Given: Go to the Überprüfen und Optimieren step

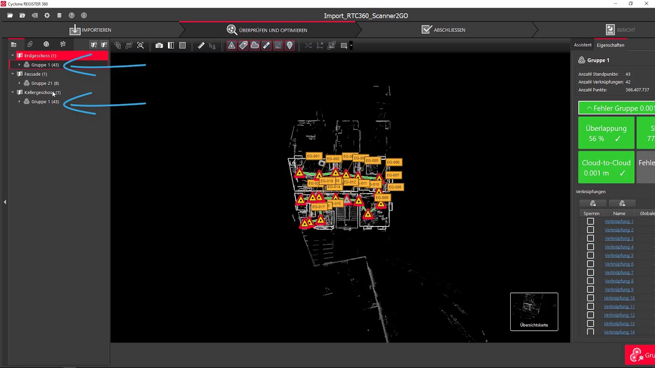Looking at the screenshot, I should coord(267,30).
